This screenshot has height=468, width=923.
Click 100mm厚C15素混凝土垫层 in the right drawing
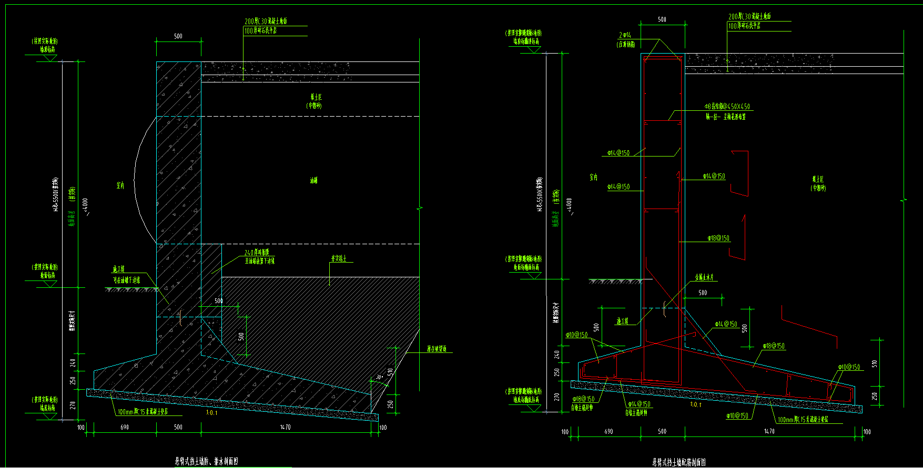point(803,420)
